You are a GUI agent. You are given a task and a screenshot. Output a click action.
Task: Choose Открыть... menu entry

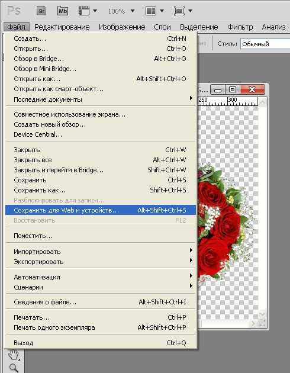pos(101,49)
